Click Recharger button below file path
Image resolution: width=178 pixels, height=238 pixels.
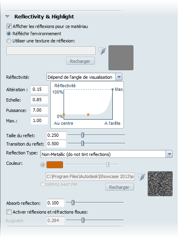pos(120,187)
